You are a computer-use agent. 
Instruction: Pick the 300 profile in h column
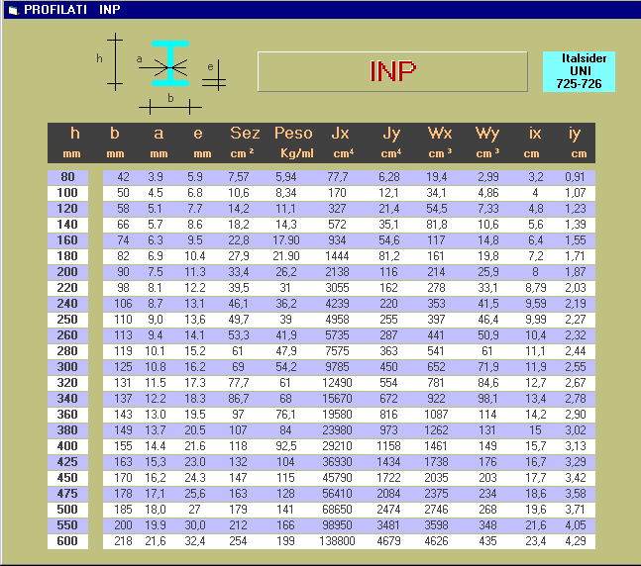(x=67, y=366)
